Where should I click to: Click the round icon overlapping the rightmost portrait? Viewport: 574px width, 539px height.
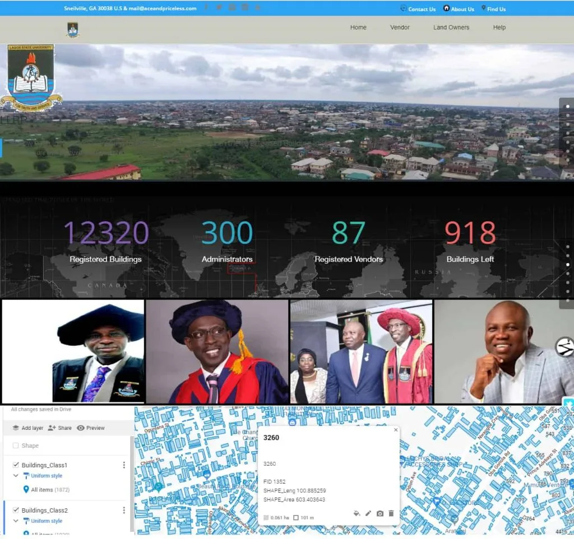[x=565, y=346]
